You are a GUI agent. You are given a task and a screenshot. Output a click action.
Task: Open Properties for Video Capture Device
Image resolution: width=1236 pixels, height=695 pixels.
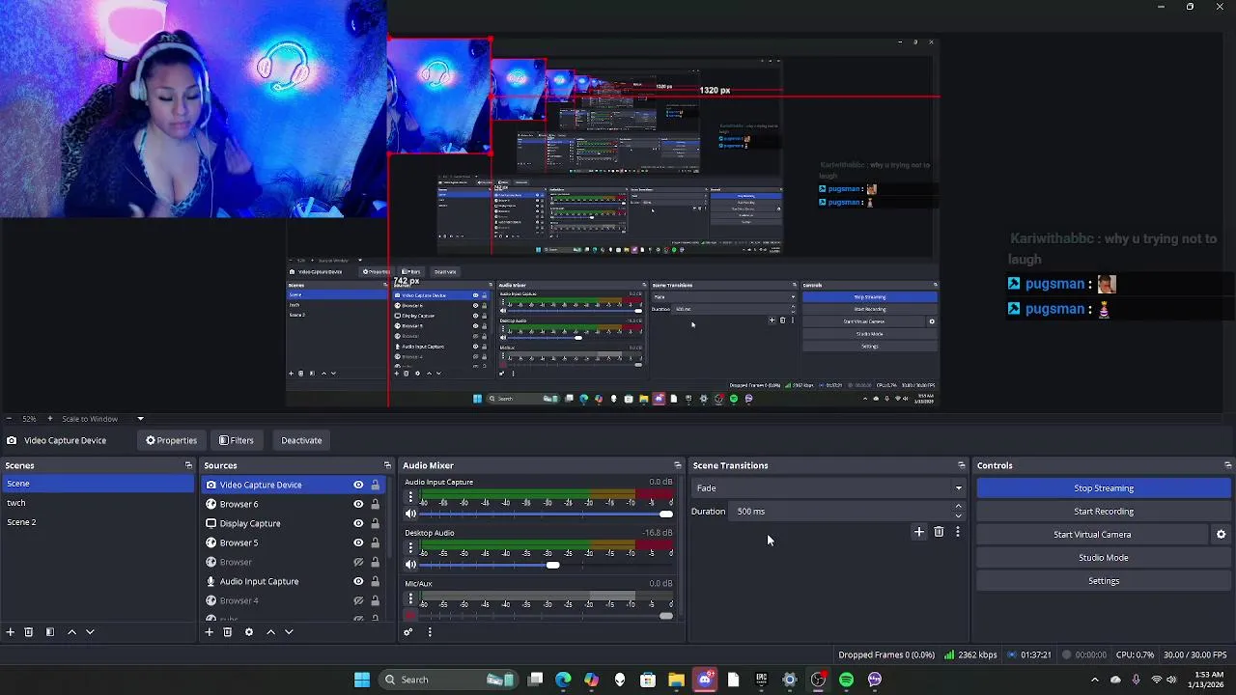point(172,440)
